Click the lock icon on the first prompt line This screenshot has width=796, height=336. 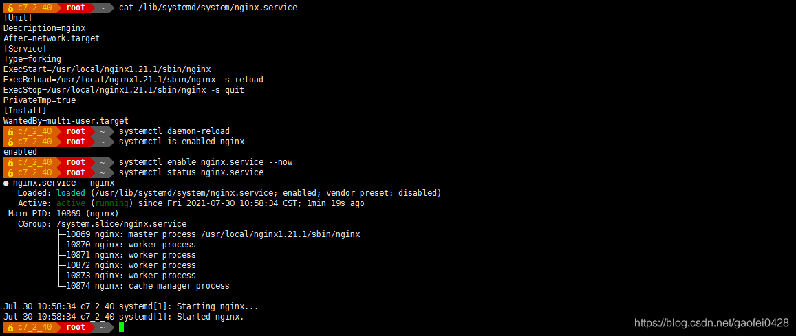(x=10, y=8)
